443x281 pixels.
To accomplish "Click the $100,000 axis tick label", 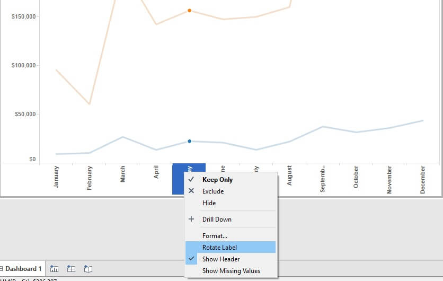I will (x=23, y=65).
